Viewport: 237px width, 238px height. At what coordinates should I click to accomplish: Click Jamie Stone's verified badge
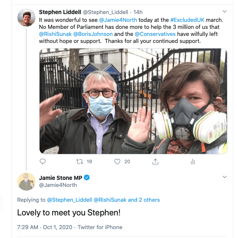87,178
